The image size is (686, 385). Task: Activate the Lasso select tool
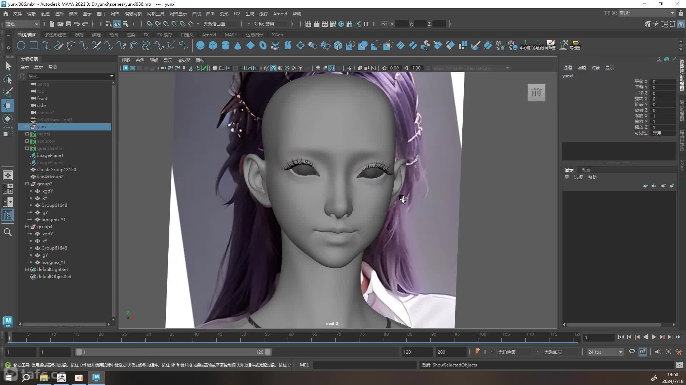pos(8,79)
